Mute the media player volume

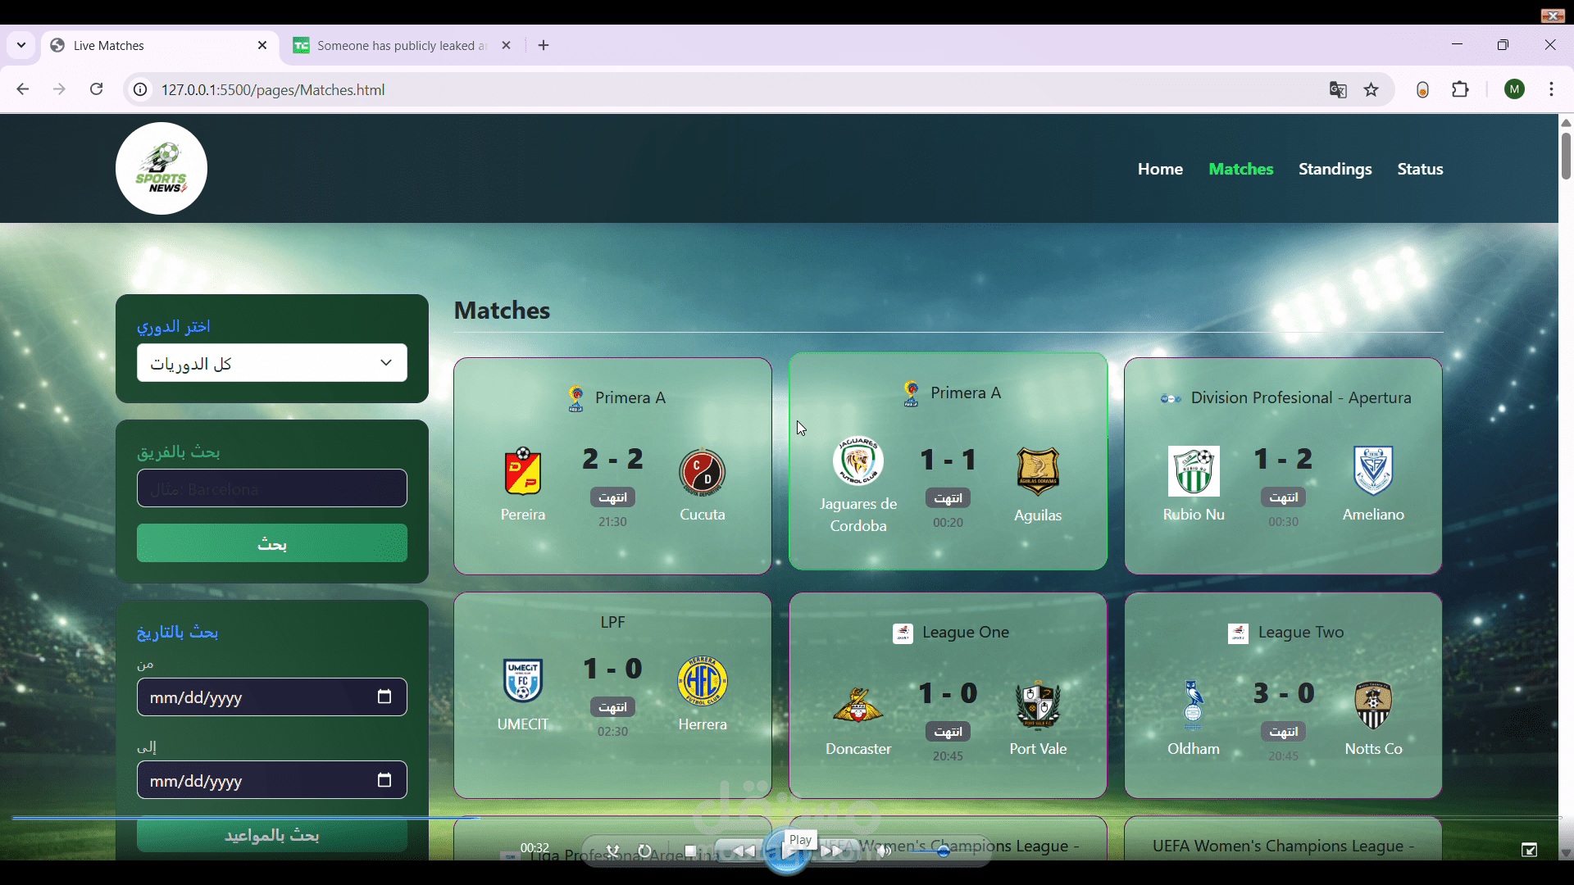coord(883,851)
